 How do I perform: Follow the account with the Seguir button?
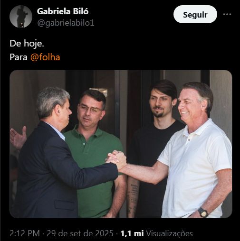click(x=195, y=14)
